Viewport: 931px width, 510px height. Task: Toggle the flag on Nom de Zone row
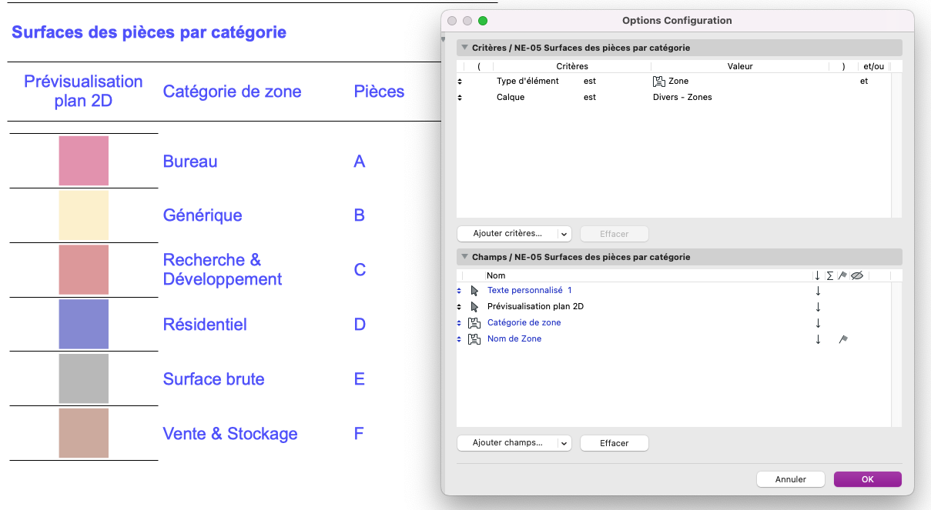843,339
